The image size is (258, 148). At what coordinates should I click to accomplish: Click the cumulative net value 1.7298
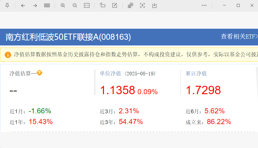point(203,90)
